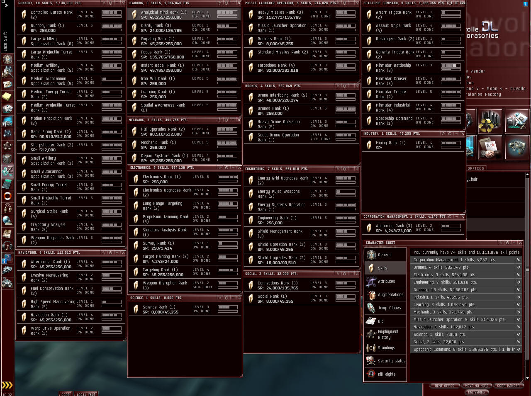Click the skill book icon for Rockets Rank (1)
Viewport: 531px width, 396px height.
[x=251, y=41]
